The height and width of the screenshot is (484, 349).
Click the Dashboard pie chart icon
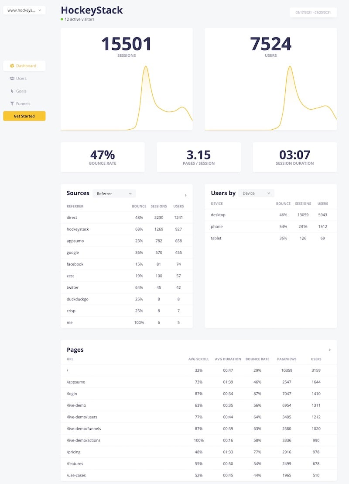point(12,66)
